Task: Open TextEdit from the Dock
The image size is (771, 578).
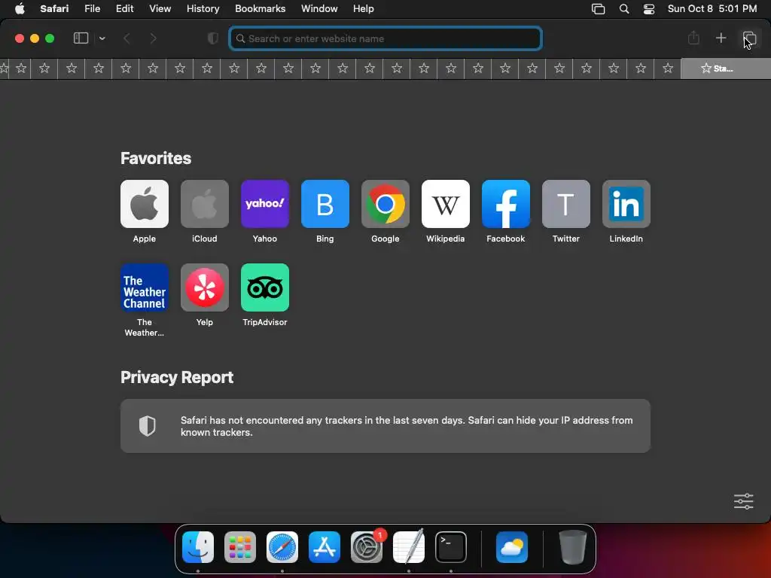Action: pyautogui.click(x=409, y=547)
